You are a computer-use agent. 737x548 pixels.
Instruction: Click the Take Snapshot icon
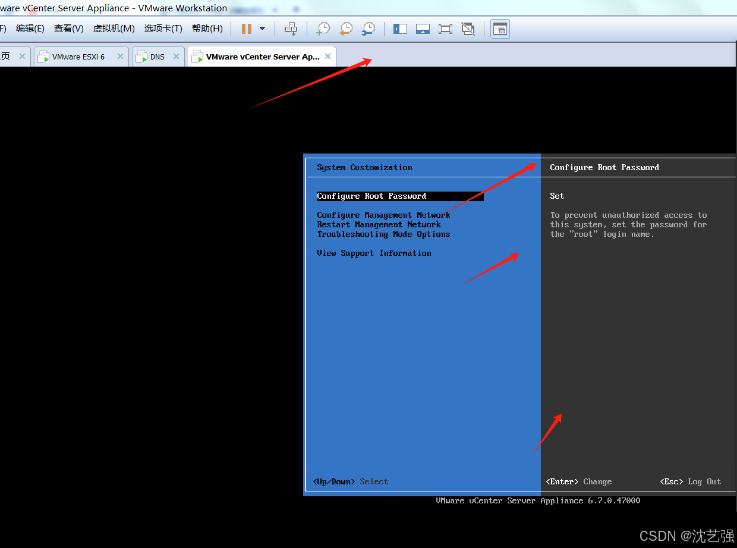[x=323, y=29]
